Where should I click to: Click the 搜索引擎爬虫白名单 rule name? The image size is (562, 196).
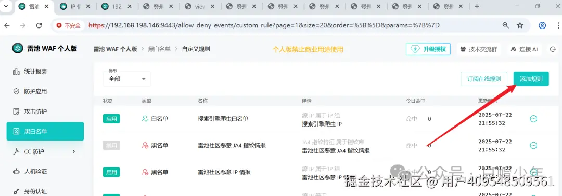coord(223,119)
